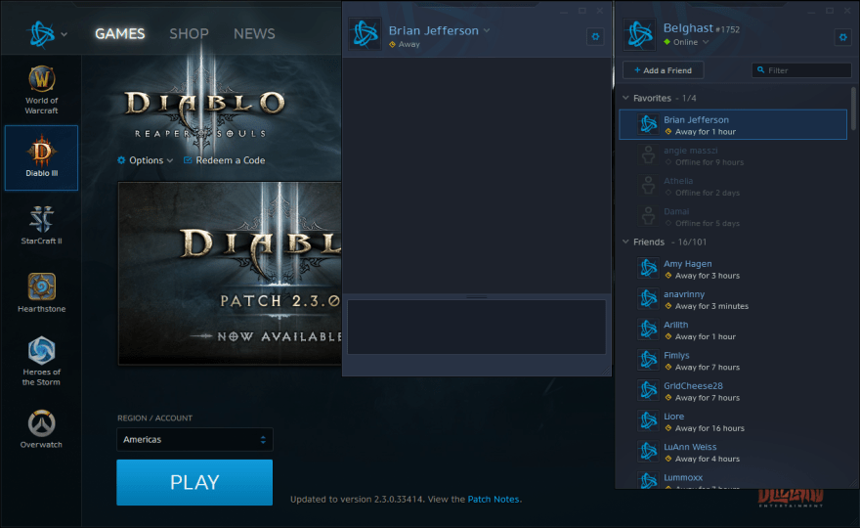This screenshot has width=860, height=528.
Task: Click search magnifier in Filter box
Action: coord(760,70)
